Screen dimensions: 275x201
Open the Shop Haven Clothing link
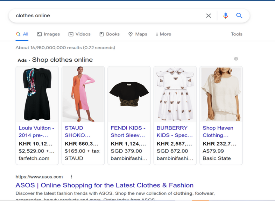pyautogui.click(x=218, y=132)
